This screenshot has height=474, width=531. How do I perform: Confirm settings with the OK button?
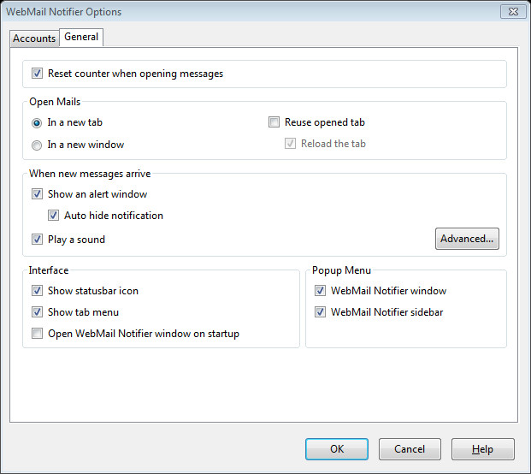[337, 449]
